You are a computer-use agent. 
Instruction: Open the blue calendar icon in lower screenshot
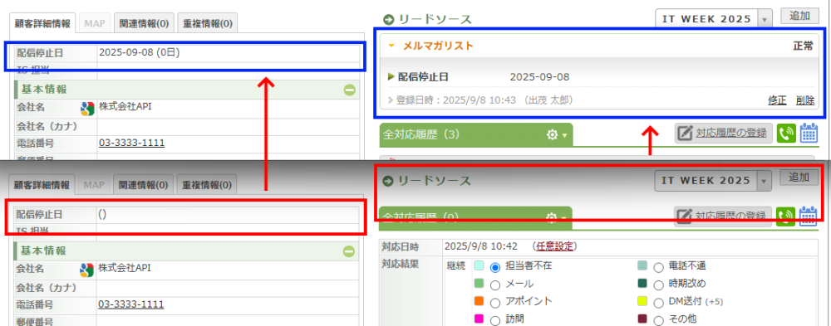[x=809, y=216]
